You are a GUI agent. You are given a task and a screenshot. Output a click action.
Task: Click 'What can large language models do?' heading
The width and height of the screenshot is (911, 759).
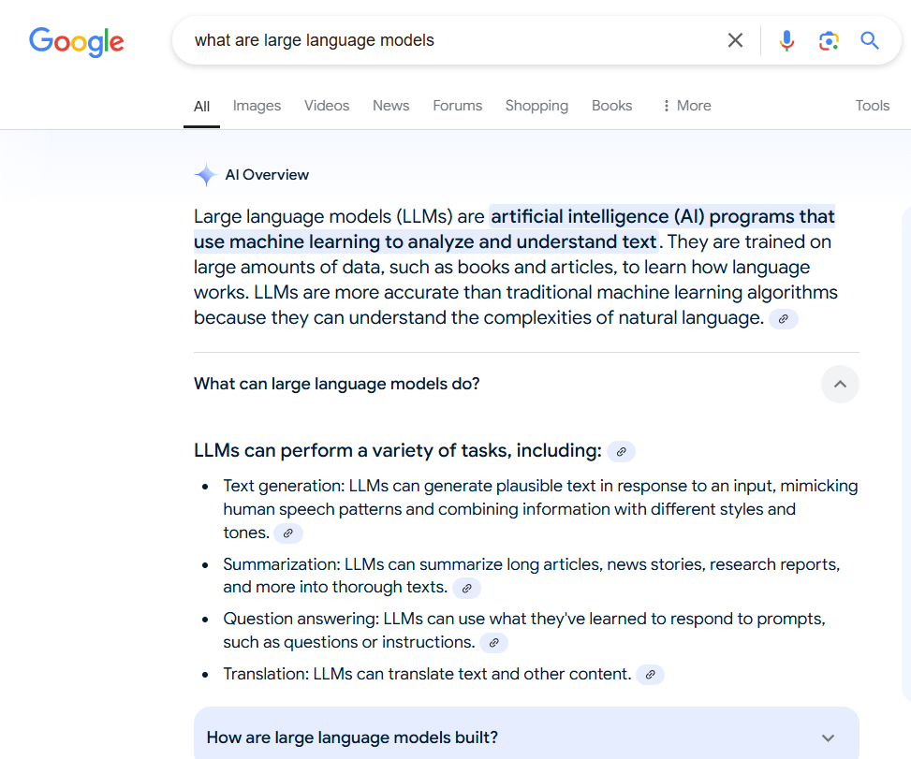(337, 384)
